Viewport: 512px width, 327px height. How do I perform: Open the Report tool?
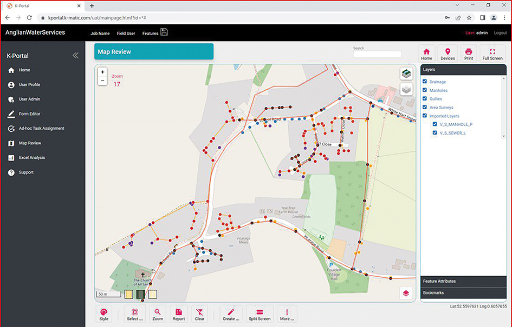[x=178, y=314]
